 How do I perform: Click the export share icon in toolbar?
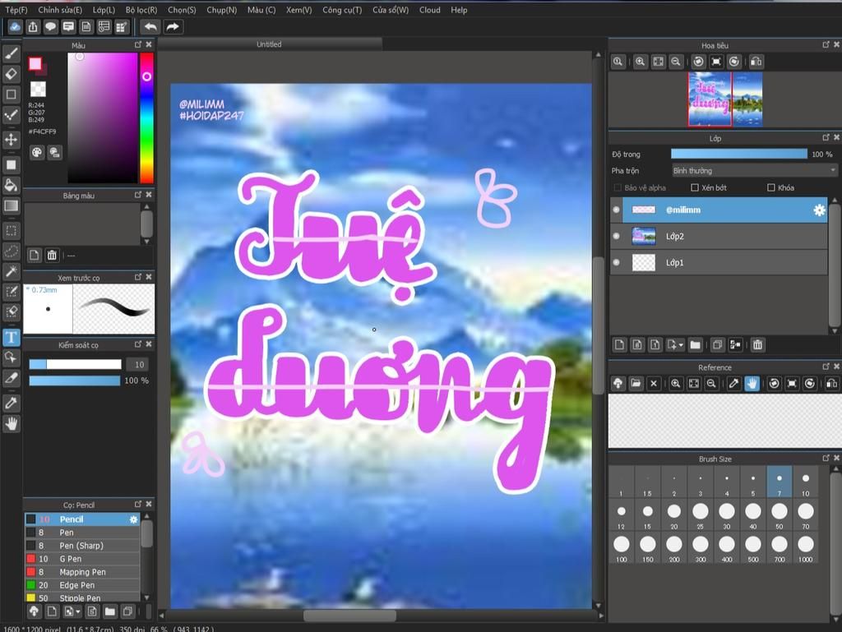[33, 27]
